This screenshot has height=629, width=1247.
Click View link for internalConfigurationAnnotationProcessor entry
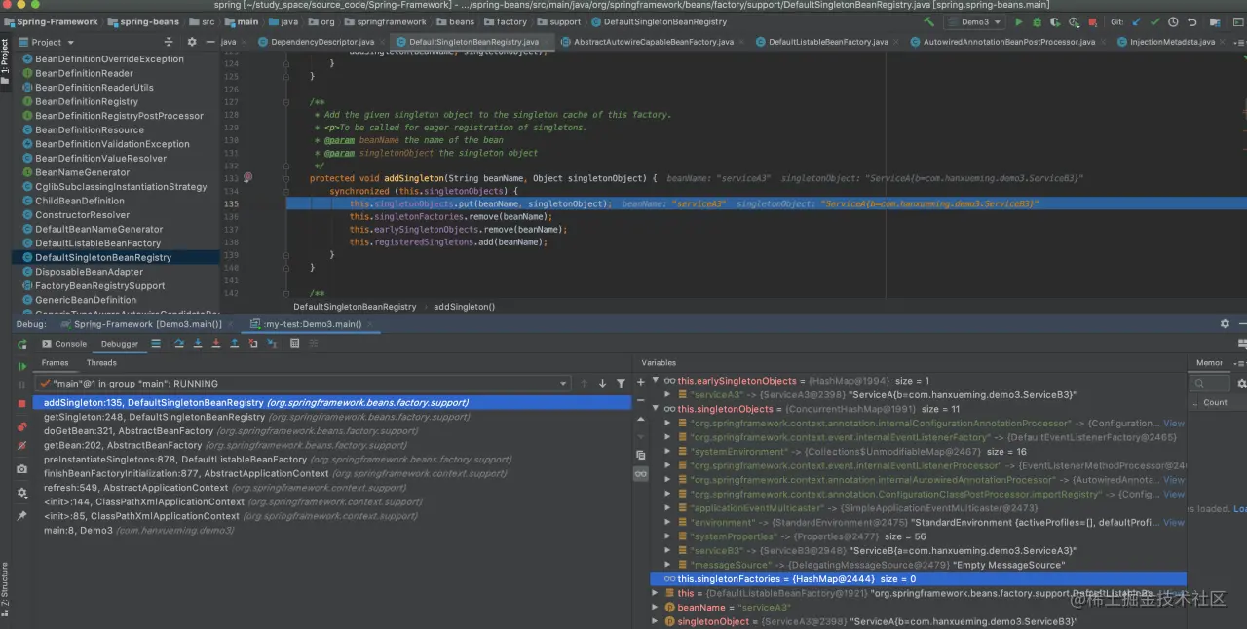(x=1174, y=424)
